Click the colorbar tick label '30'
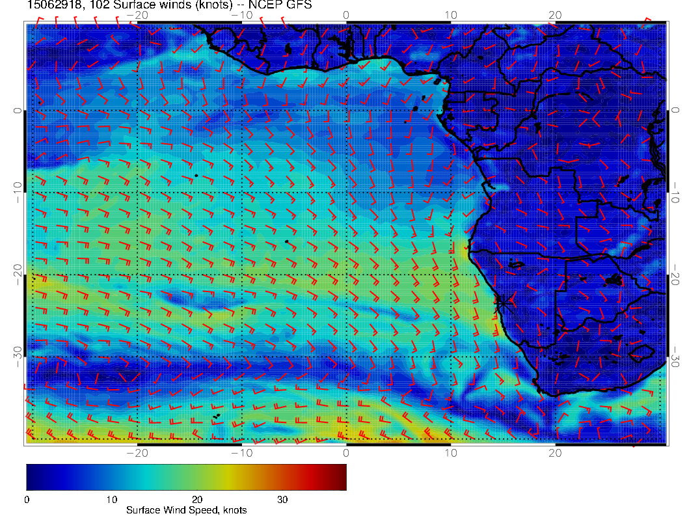Screen dimensions: 687x531 (282, 500)
